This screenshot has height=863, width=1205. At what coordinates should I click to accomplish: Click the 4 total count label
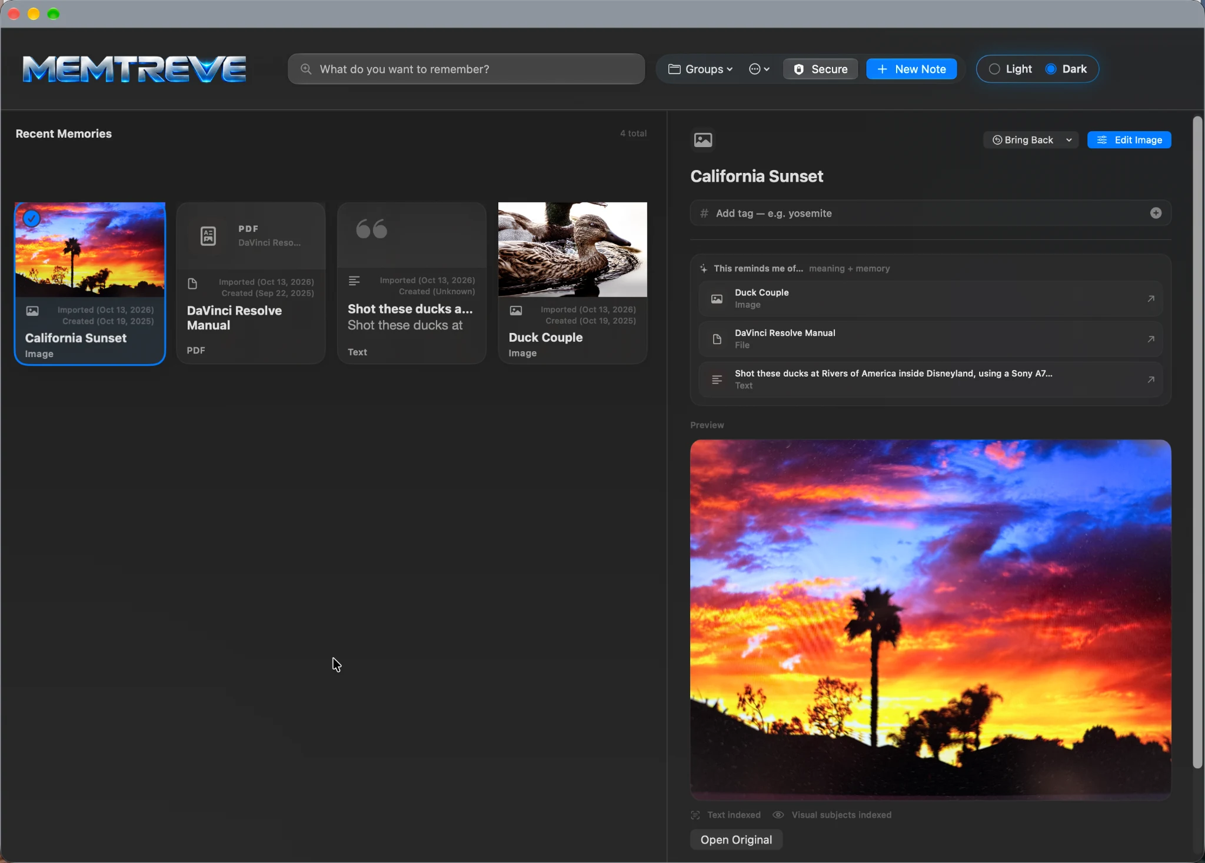pos(633,134)
